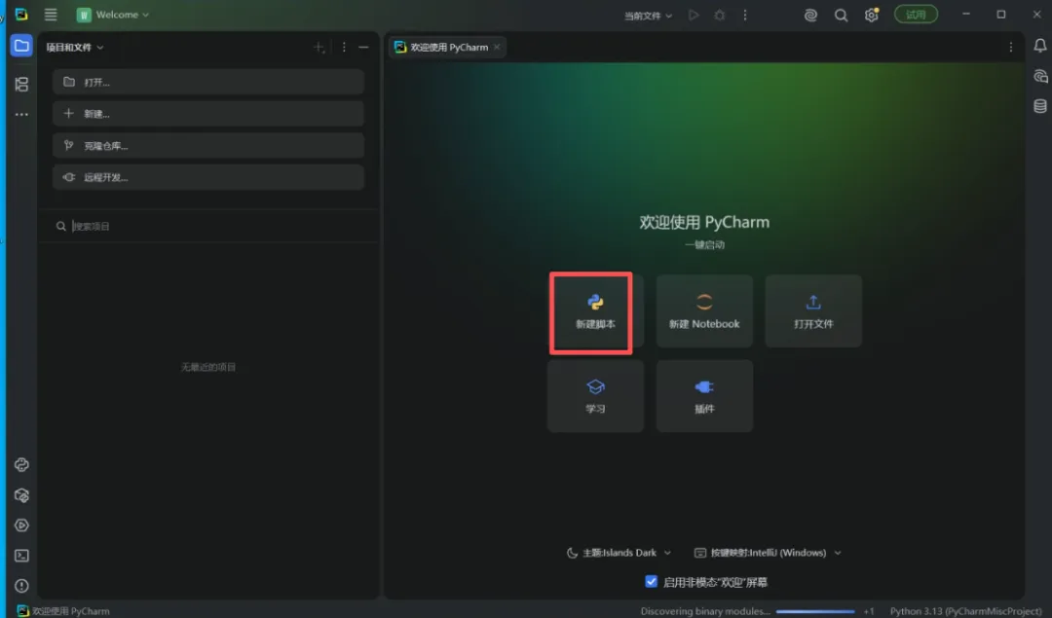Create a new script with 新建脚本
This screenshot has height=618, width=1052.
point(595,311)
